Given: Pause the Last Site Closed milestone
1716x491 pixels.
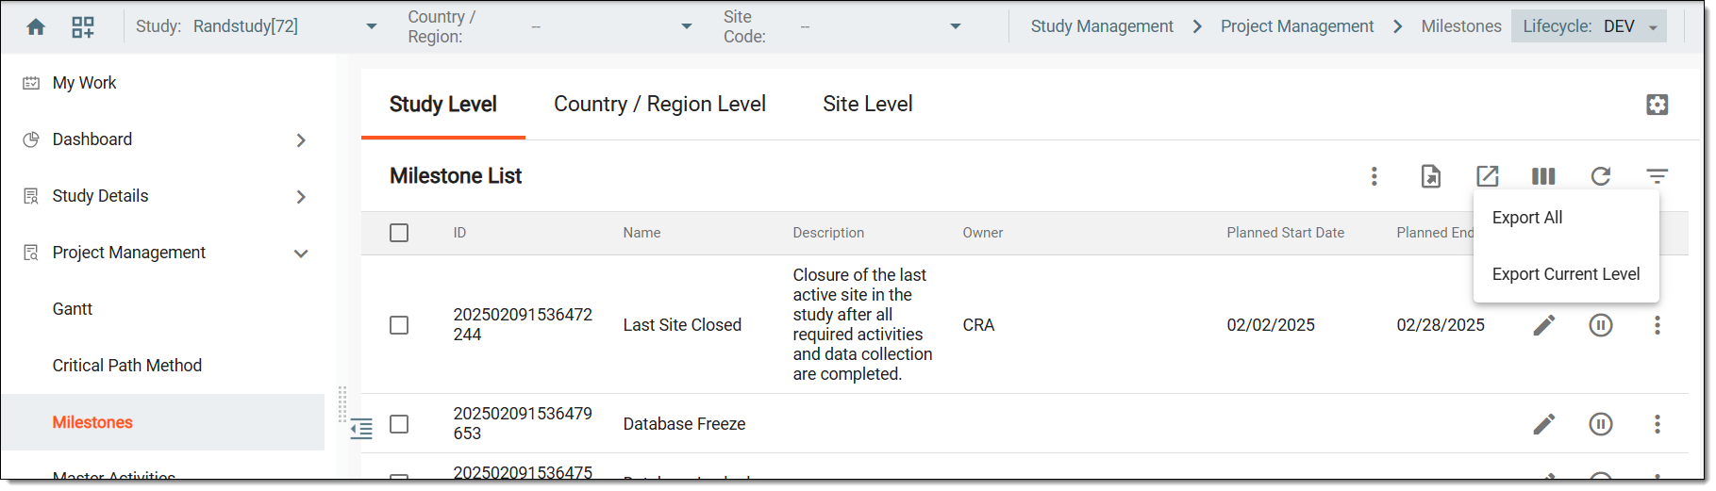Looking at the screenshot, I should [1601, 325].
